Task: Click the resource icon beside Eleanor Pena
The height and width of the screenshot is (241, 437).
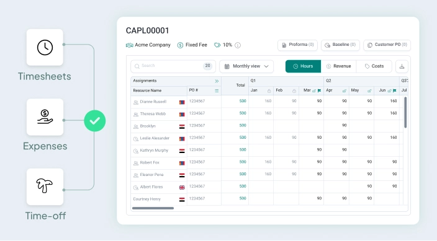Action: (x=136, y=175)
